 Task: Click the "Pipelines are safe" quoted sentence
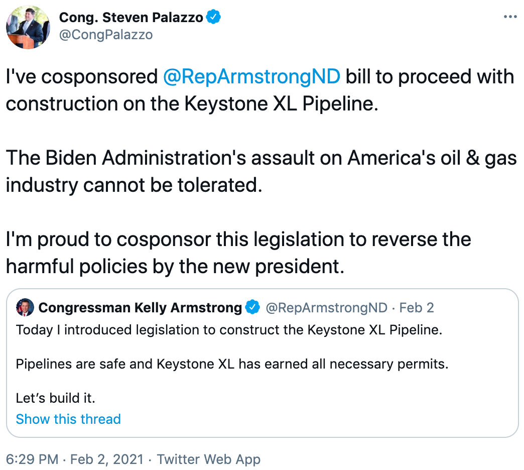coord(232,364)
